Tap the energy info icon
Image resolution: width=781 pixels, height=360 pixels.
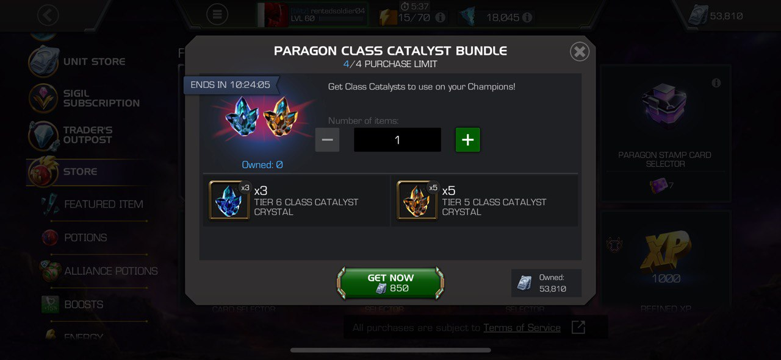[x=440, y=18]
